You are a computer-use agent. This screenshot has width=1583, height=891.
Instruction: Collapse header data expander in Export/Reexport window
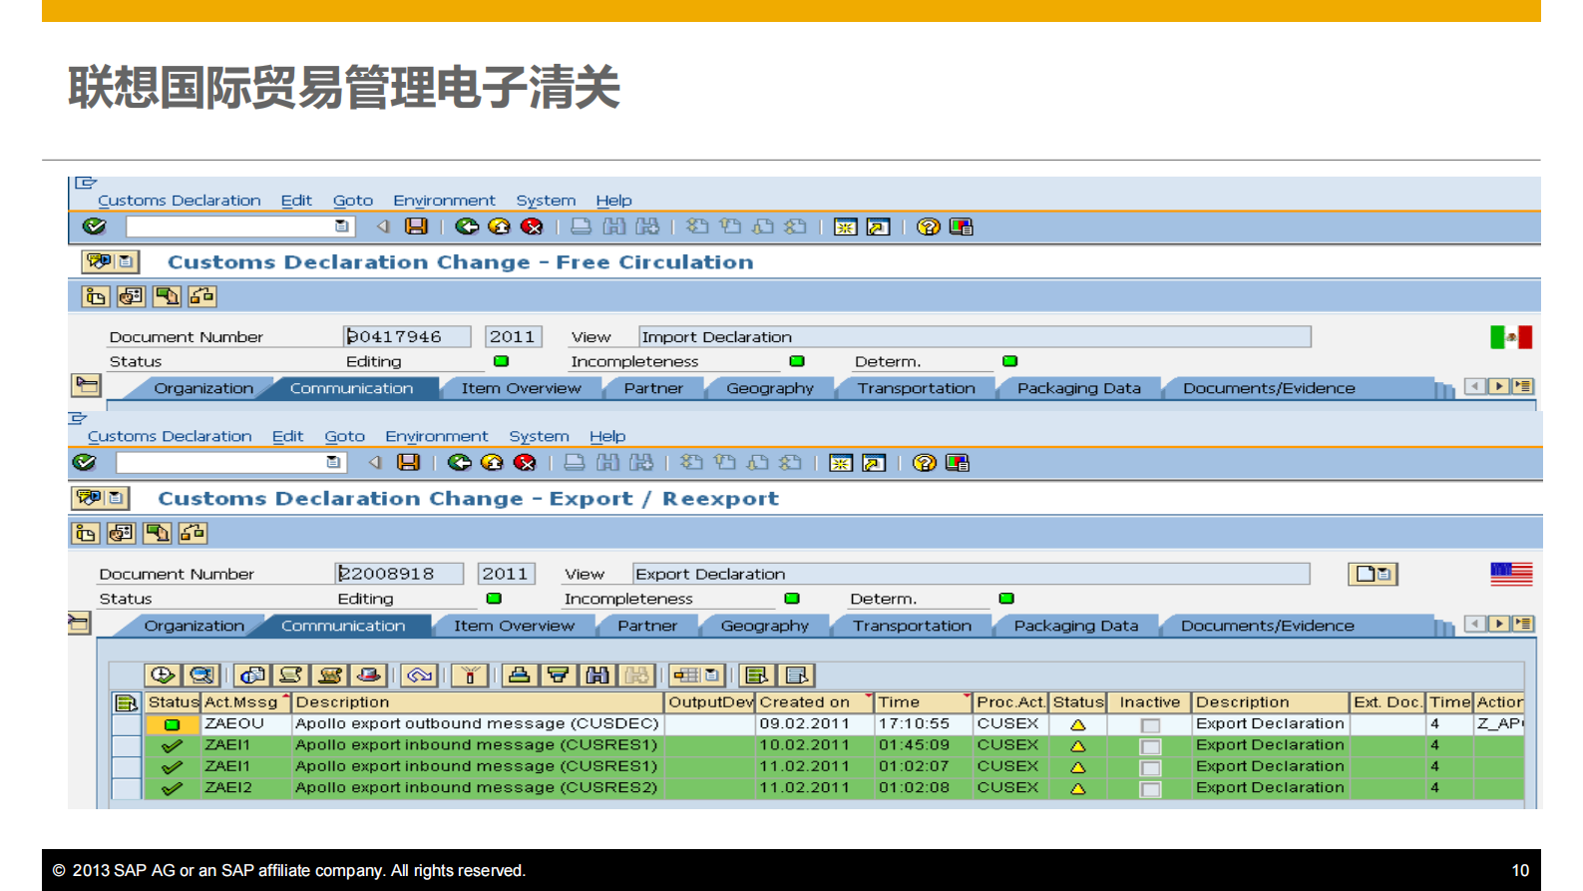pyautogui.click(x=79, y=624)
